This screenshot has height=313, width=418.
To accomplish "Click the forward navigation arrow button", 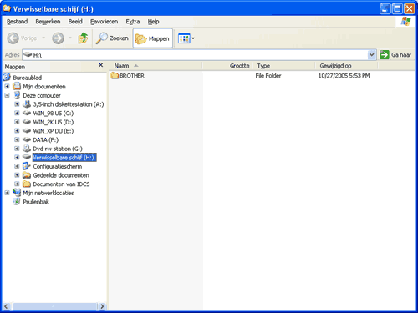I will tap(58, 38).
